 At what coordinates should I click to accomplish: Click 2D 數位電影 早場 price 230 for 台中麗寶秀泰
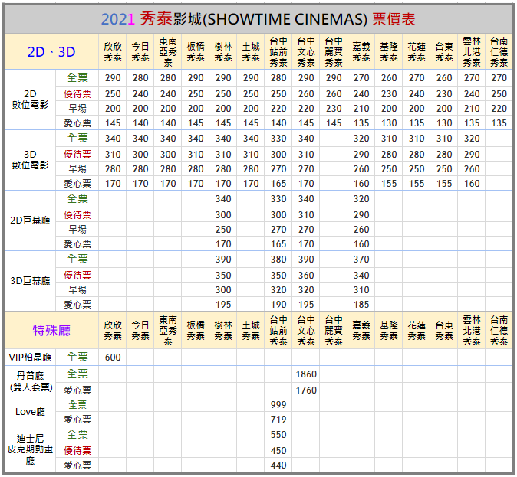click(334, 108)
